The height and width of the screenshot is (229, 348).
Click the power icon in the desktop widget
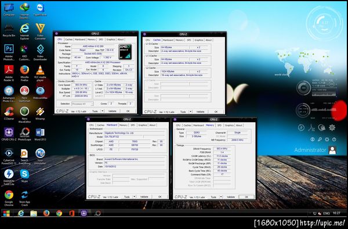coord(334,139)
